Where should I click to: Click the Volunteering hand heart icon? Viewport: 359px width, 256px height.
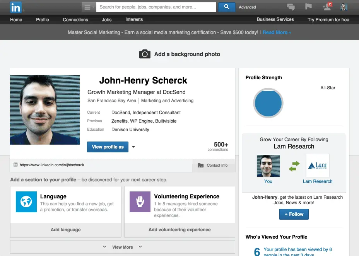pyautogui.click(x=140, y=202)
